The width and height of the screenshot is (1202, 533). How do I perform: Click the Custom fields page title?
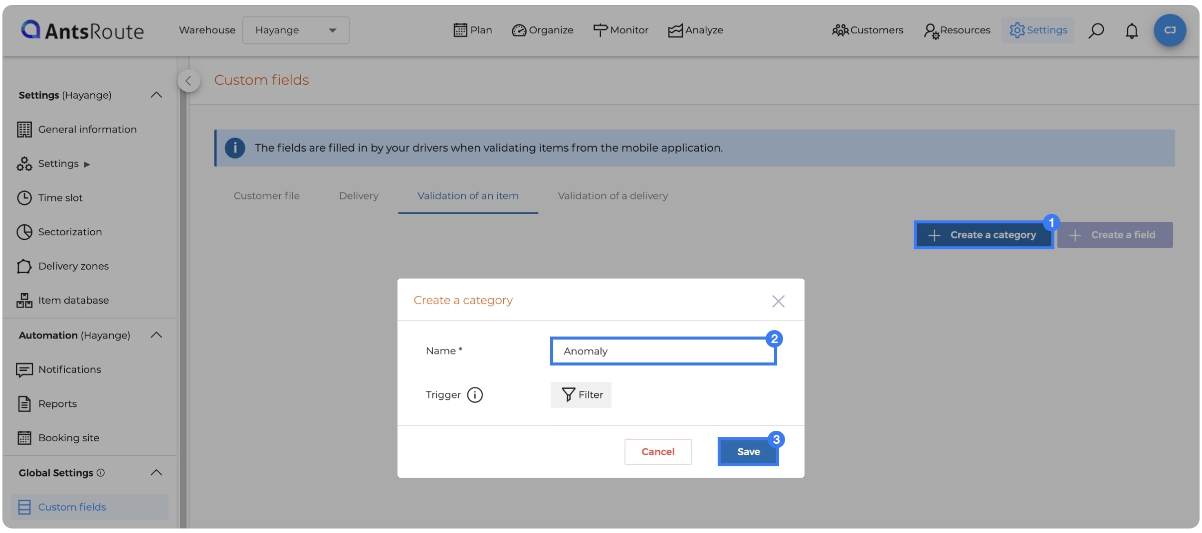[262, 80]
